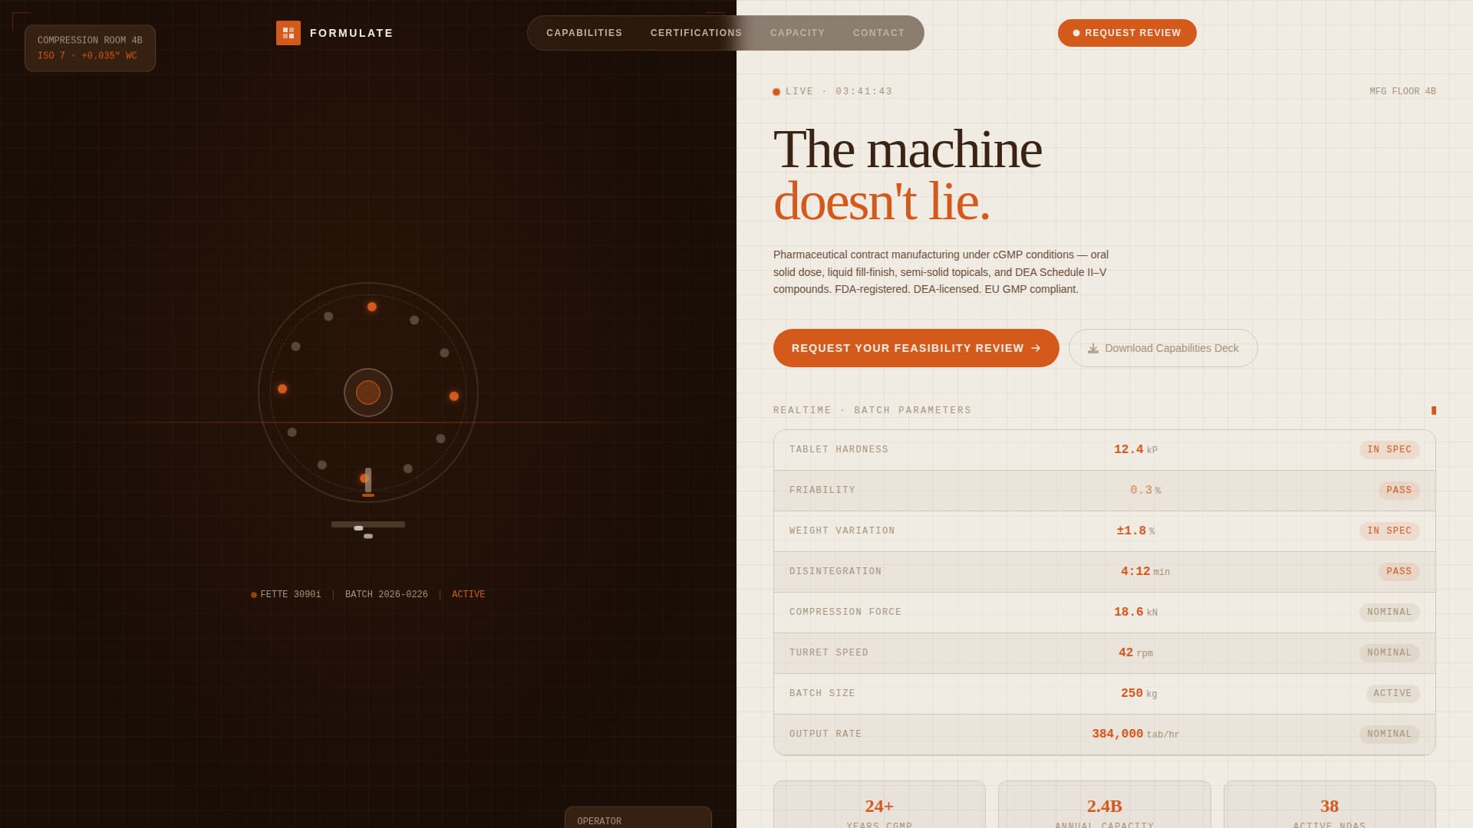Open the CAPABILITIES navigation item
This screenshot has height=828, width=1473.
(583, 33)
